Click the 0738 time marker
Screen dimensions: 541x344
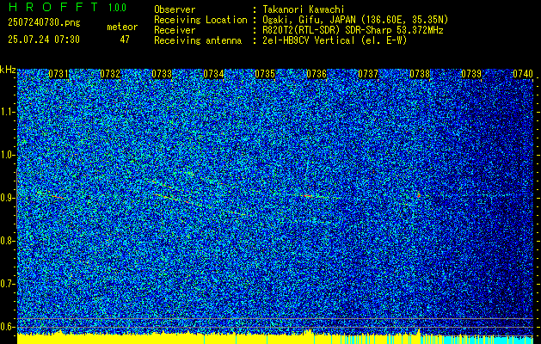(x=420, y=74)
